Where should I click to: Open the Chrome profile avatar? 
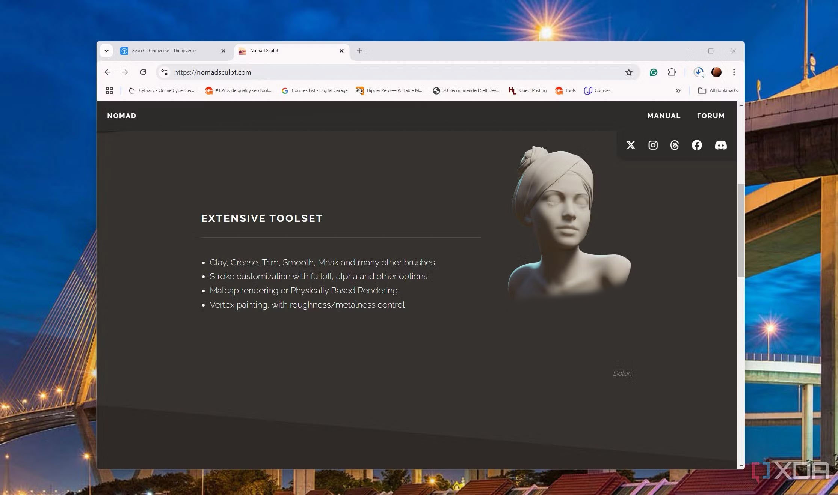tap(716, 72)
